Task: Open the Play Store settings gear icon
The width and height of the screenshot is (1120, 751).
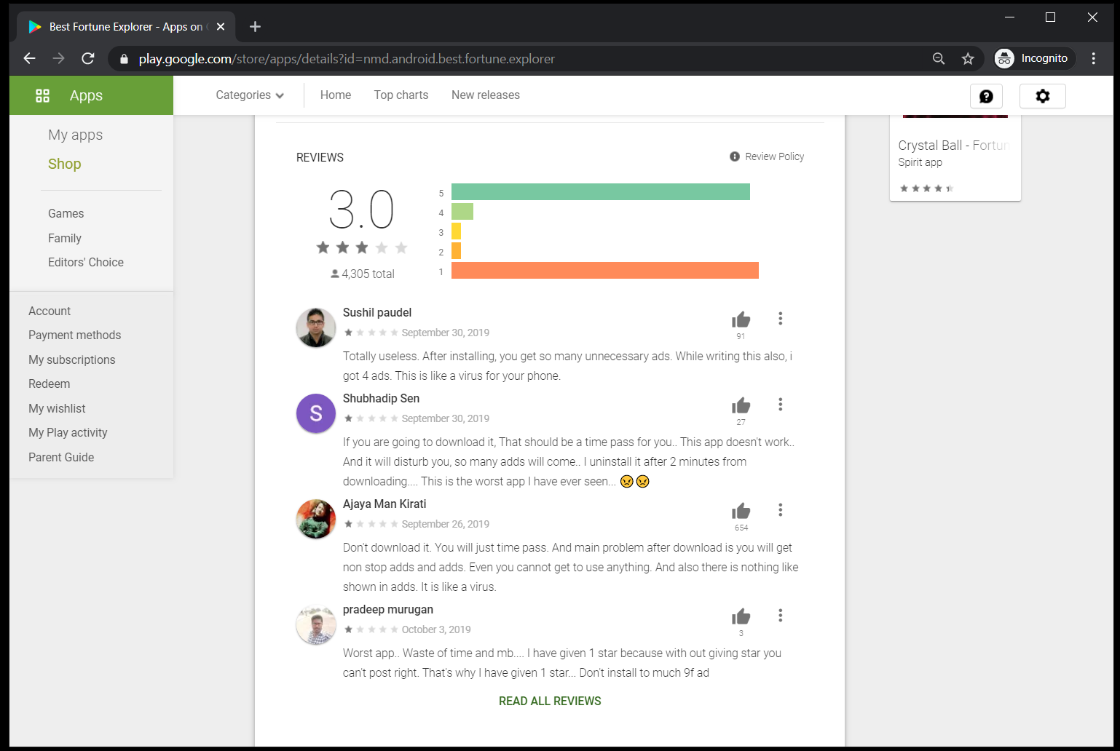Action: [1042, 96]
